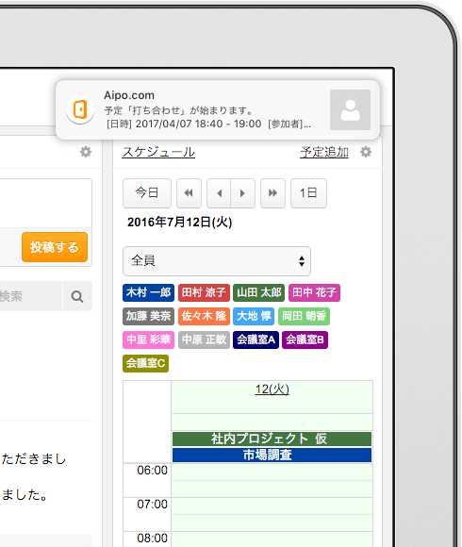Jump back a week with the double-left arrow
Image resolution: width=462 pixels, height=547 pixels.
[189, 193]
